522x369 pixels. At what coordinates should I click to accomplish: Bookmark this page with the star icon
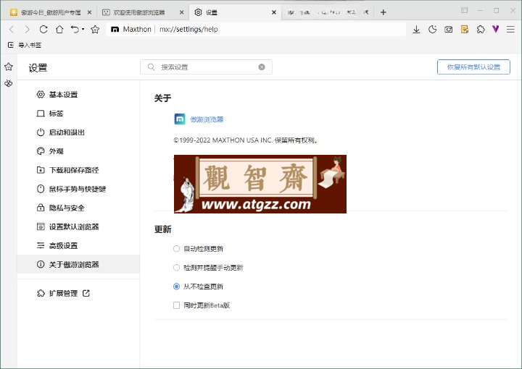95,30
